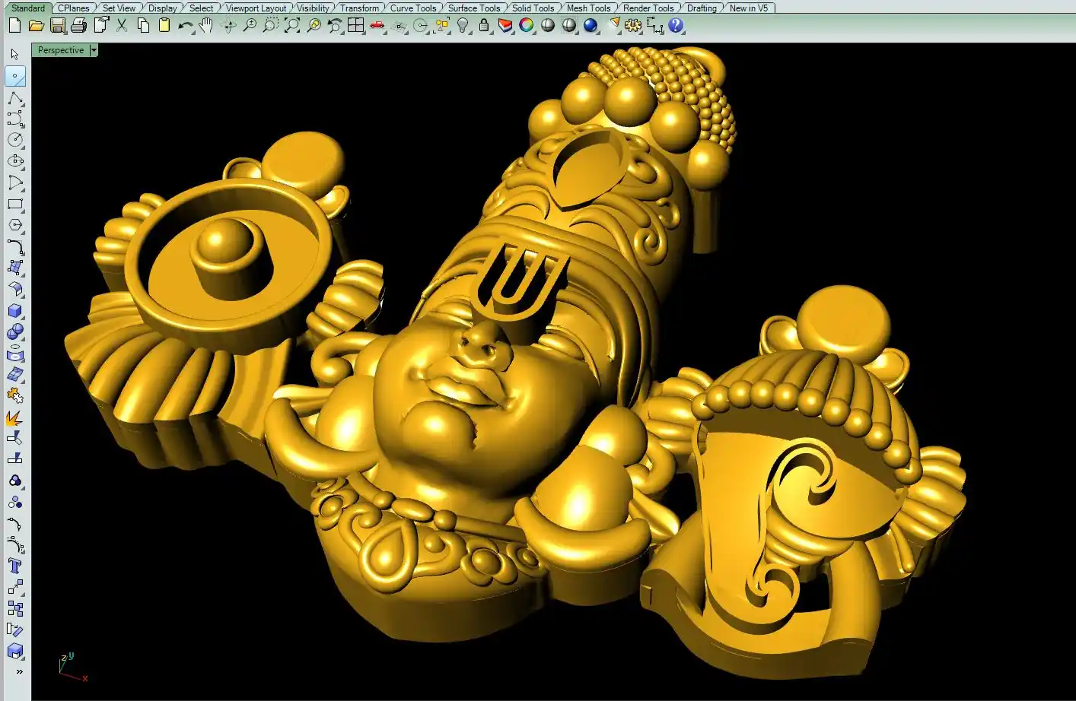This screenshot has width=1076, height=701.
Task: Click the golden face model in viewport
Action: click(x=457, y=395)
